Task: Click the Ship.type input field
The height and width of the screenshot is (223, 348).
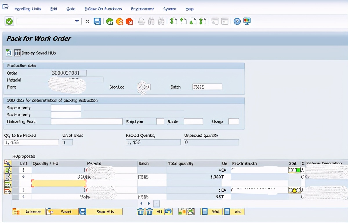Action: coord(160,121)
